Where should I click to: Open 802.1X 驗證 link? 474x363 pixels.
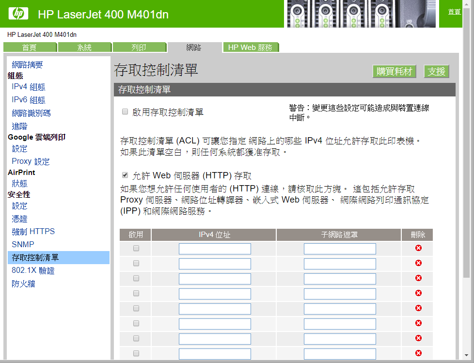(33, 270)
